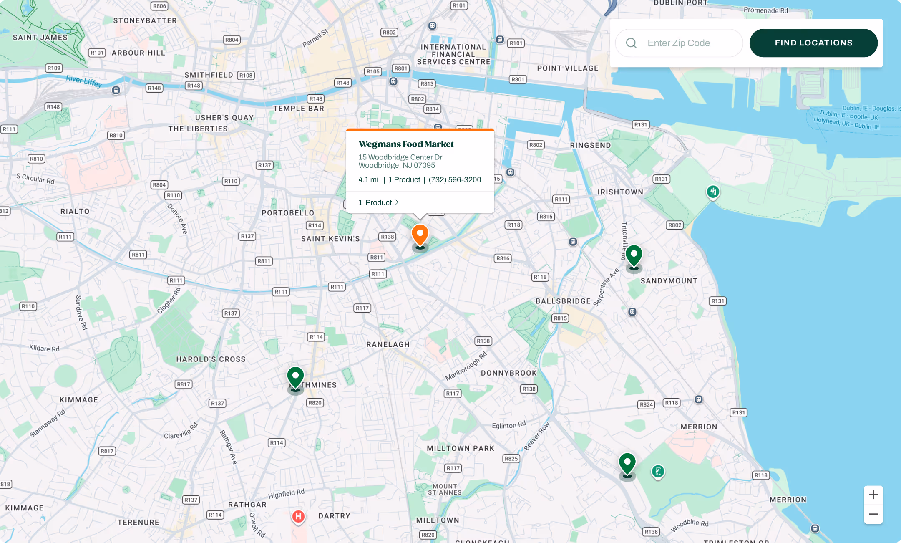This screenshot has width=901, height=543.
Task: Click the River Liffey water label
Action: tap(84, 81)
